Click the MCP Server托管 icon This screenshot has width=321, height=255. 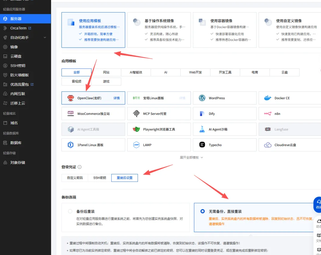(x=136, y=114)
